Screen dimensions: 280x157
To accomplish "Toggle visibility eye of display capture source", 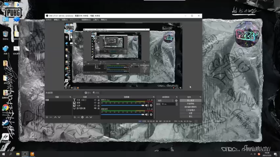I will click(x=95, y=108).
